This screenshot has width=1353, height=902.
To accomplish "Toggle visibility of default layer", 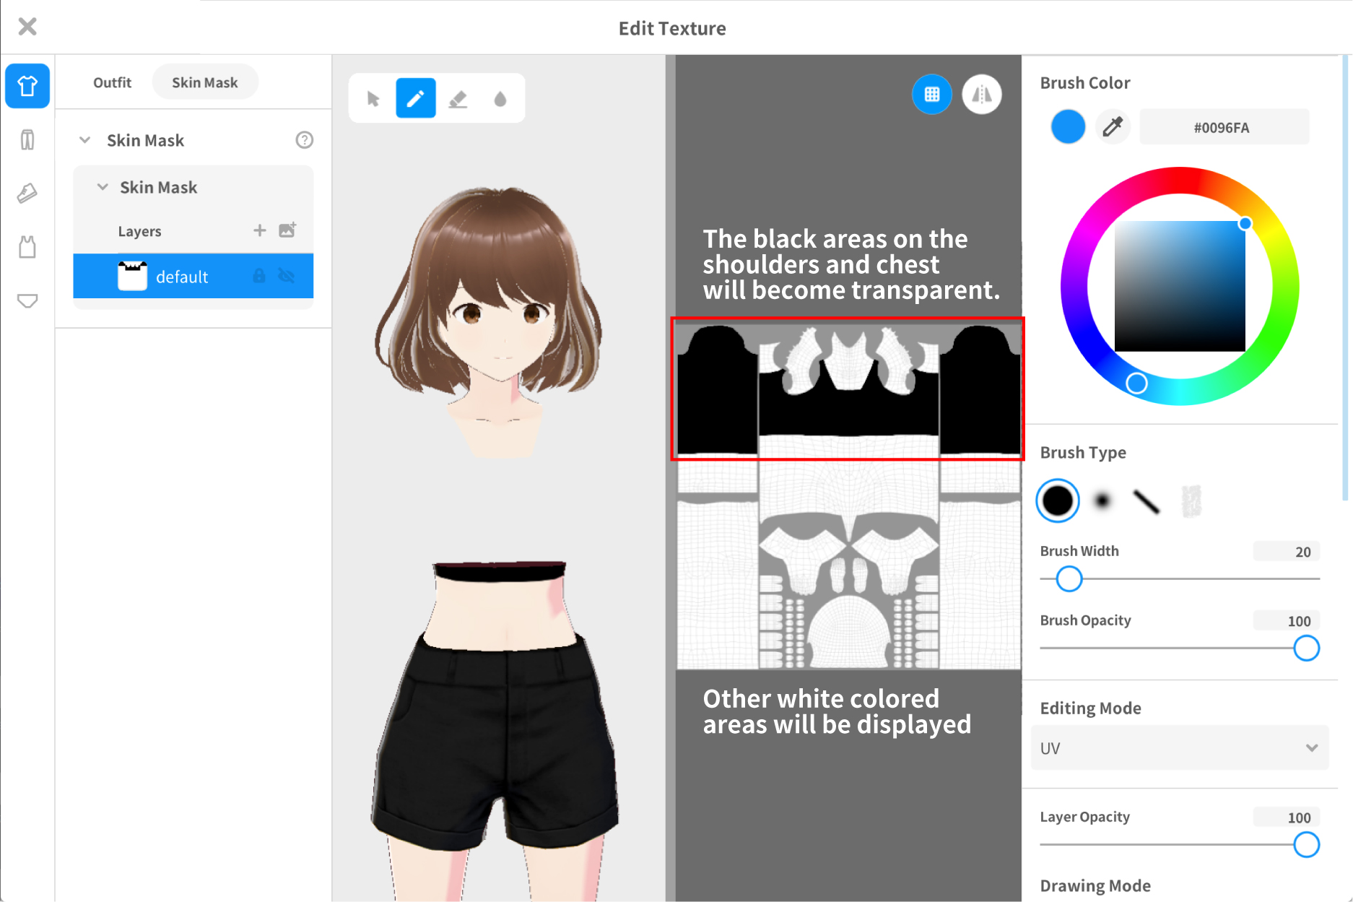I will click(287, 276).
